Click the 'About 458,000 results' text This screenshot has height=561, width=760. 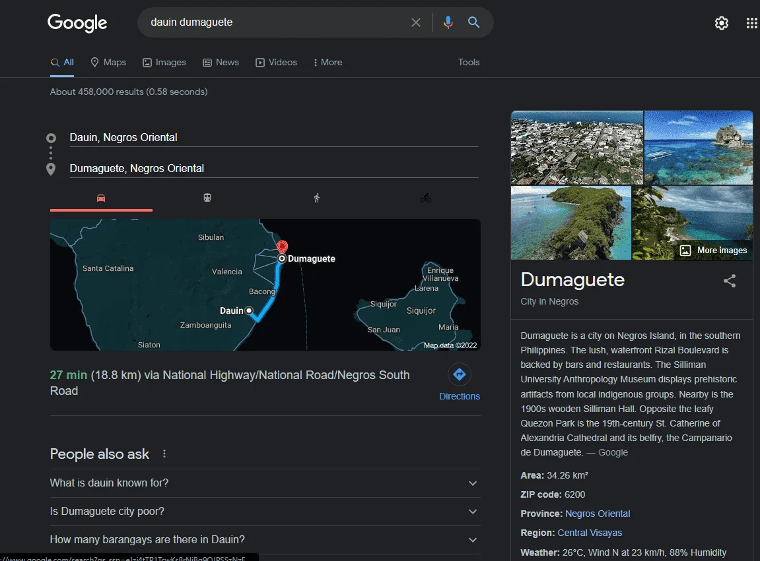[x=129, y=92]
